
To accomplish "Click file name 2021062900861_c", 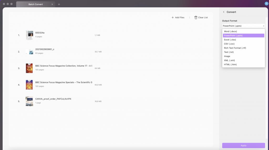I will click(x=45, y=49).
